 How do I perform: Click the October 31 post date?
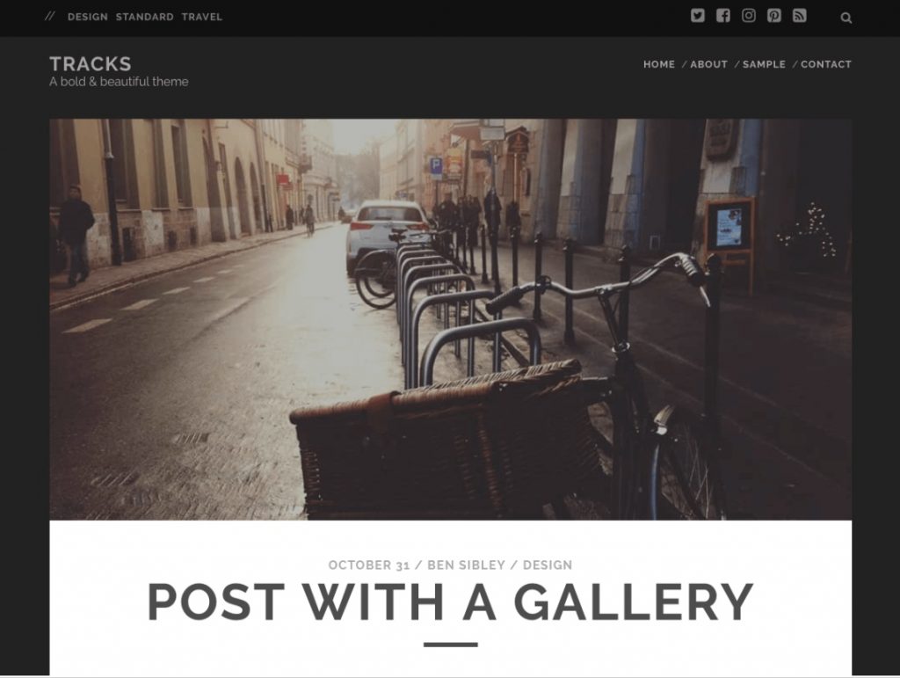(369, 565)
